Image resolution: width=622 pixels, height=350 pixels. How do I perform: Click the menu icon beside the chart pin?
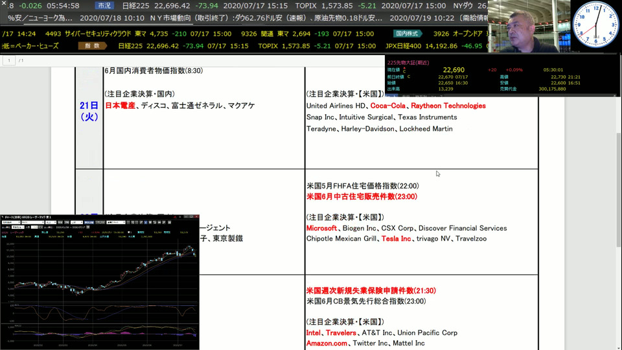(179, 217)
